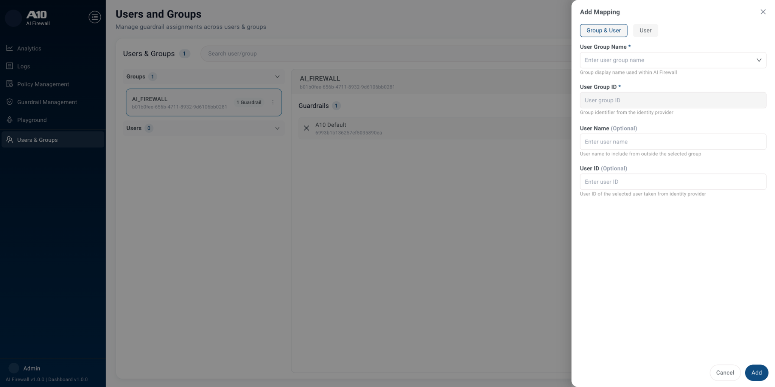Collapse the sidebar with the menu icon
Viewport: 775px width, 387px height.
(x=95, y=17)
